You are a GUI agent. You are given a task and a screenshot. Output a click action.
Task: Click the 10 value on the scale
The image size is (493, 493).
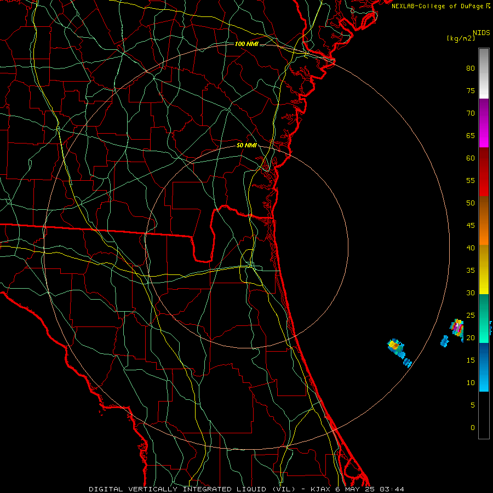pyautogui.click(x=471, y=383)
